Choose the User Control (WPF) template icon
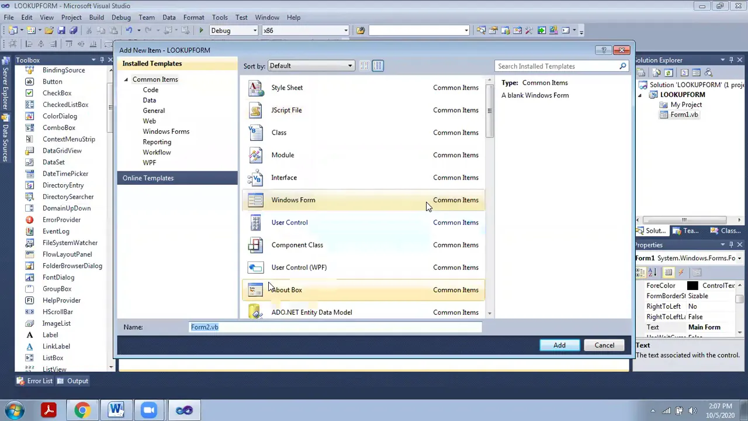748x421 pixels. pyautogui.click(x=255, y=268)
